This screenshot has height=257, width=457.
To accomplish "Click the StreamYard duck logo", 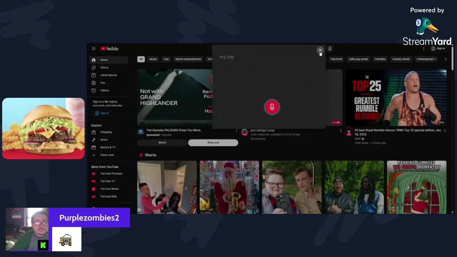I will (427, 27).
